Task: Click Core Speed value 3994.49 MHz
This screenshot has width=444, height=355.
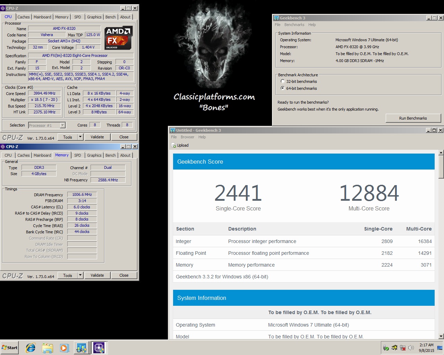Action: [x=44, y=94]
